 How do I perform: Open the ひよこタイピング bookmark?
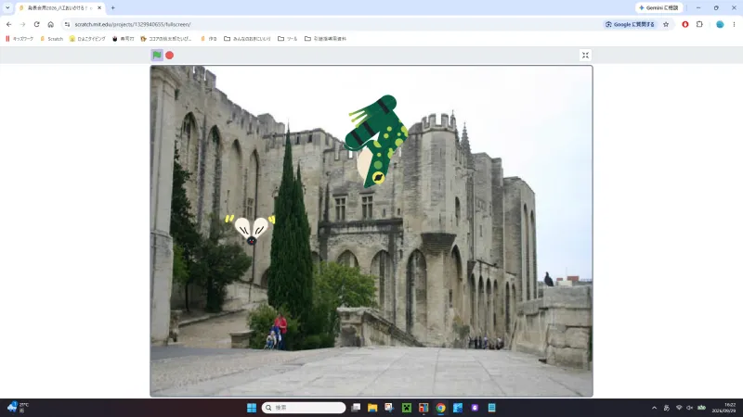click(87, 39)
